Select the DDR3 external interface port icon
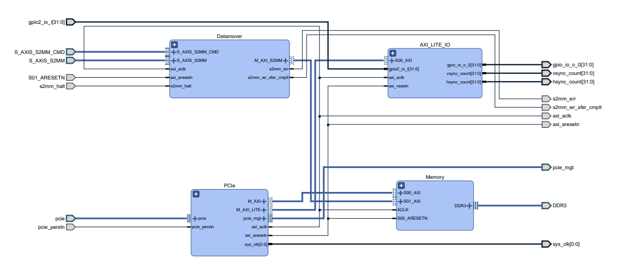 (546, 206)
